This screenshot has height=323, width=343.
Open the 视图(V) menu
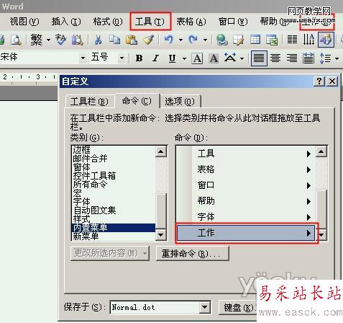coord(24,22)
